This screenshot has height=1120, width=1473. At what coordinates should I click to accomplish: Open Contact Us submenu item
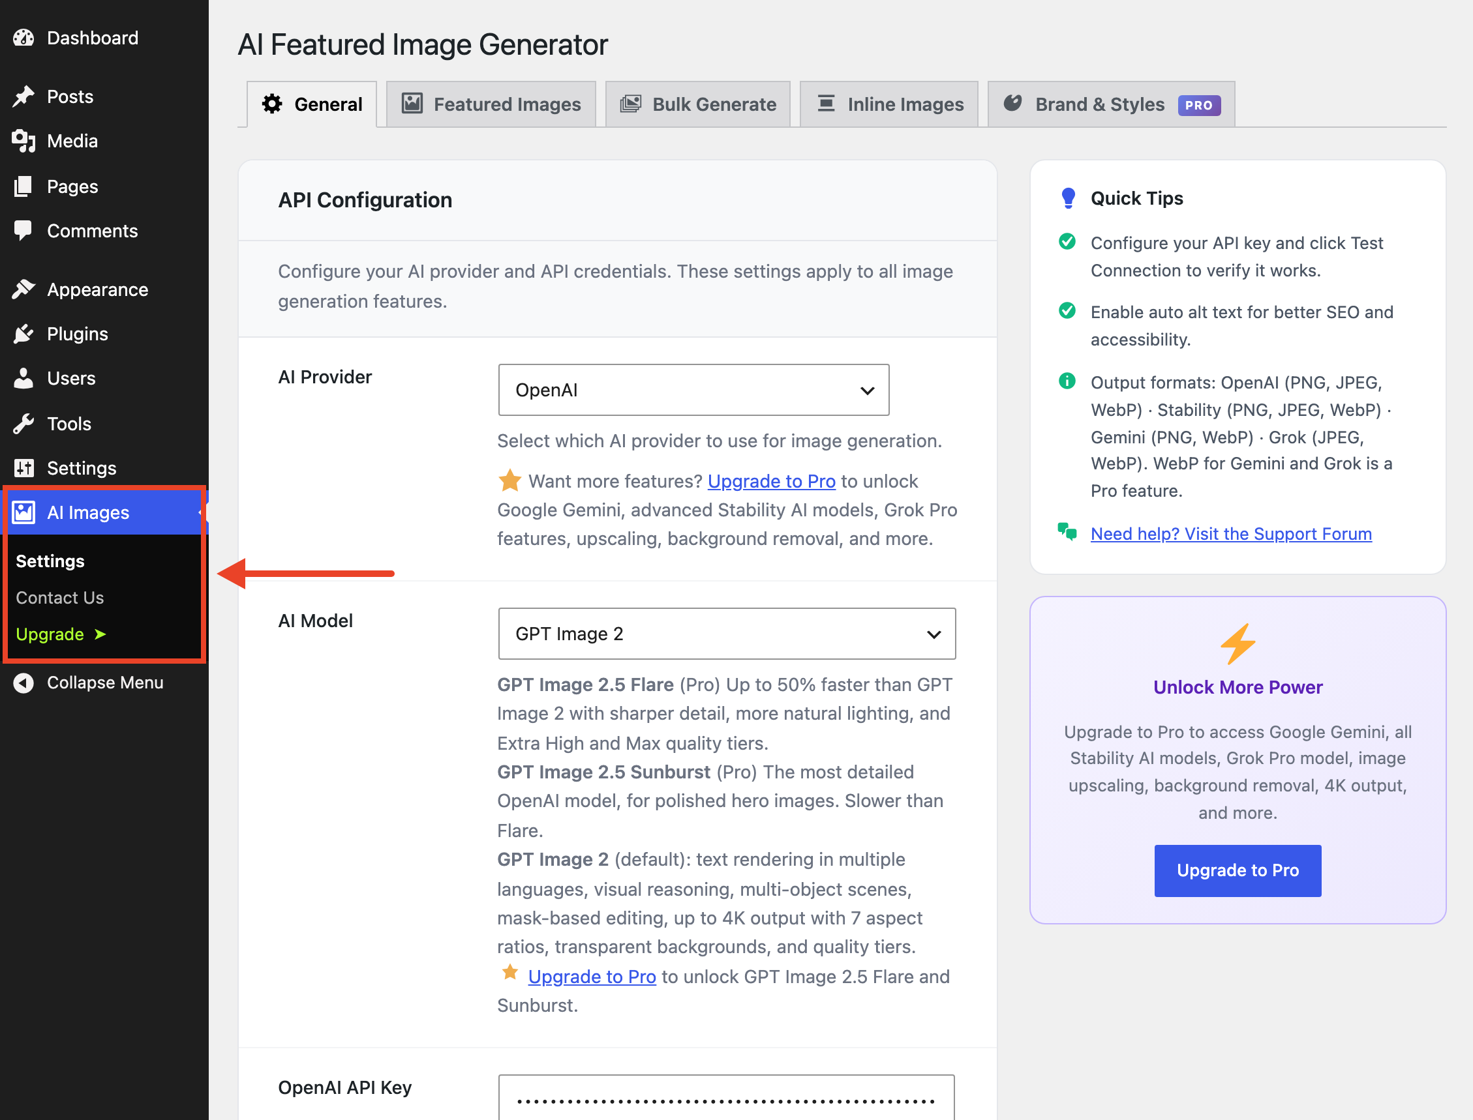pyautogui.click(x=60, y=598)
